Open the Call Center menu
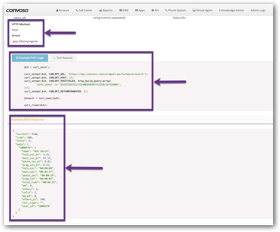The width and height of the screenshot is (280, 232). pos(84,10)
